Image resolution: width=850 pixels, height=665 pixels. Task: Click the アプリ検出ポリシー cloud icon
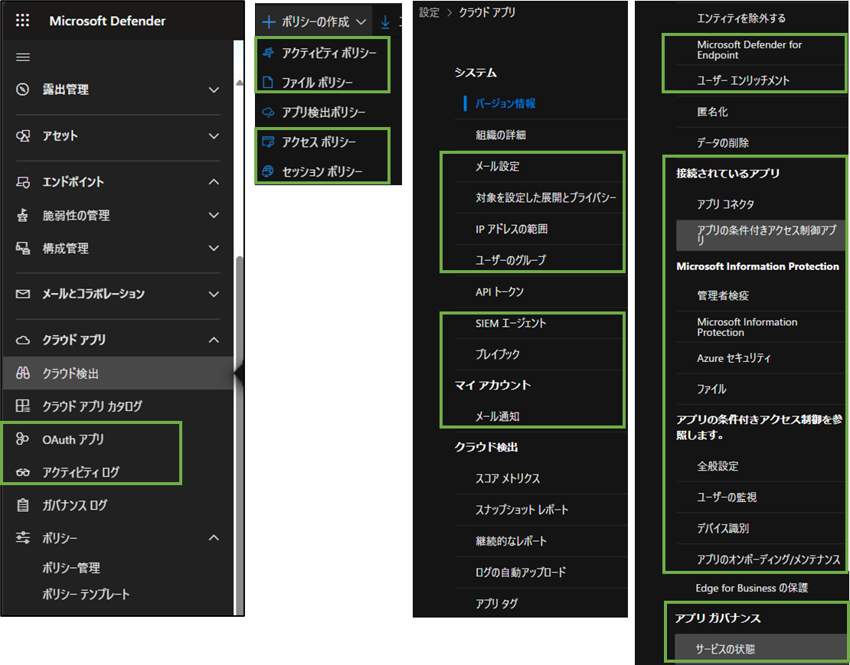coord(268,112)
